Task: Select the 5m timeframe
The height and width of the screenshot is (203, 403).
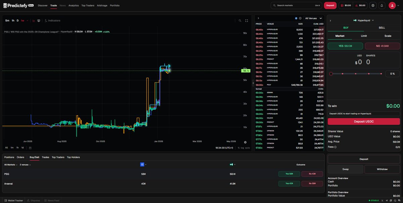Action: click(x=7, y=21)
